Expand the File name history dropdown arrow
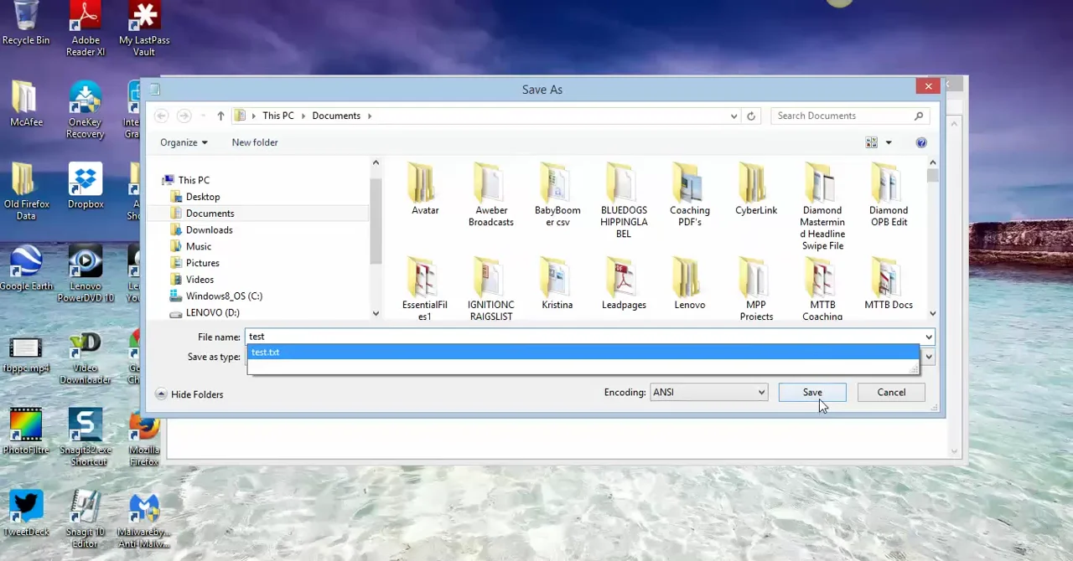The image size is (1073, 561). pos(928,337)
